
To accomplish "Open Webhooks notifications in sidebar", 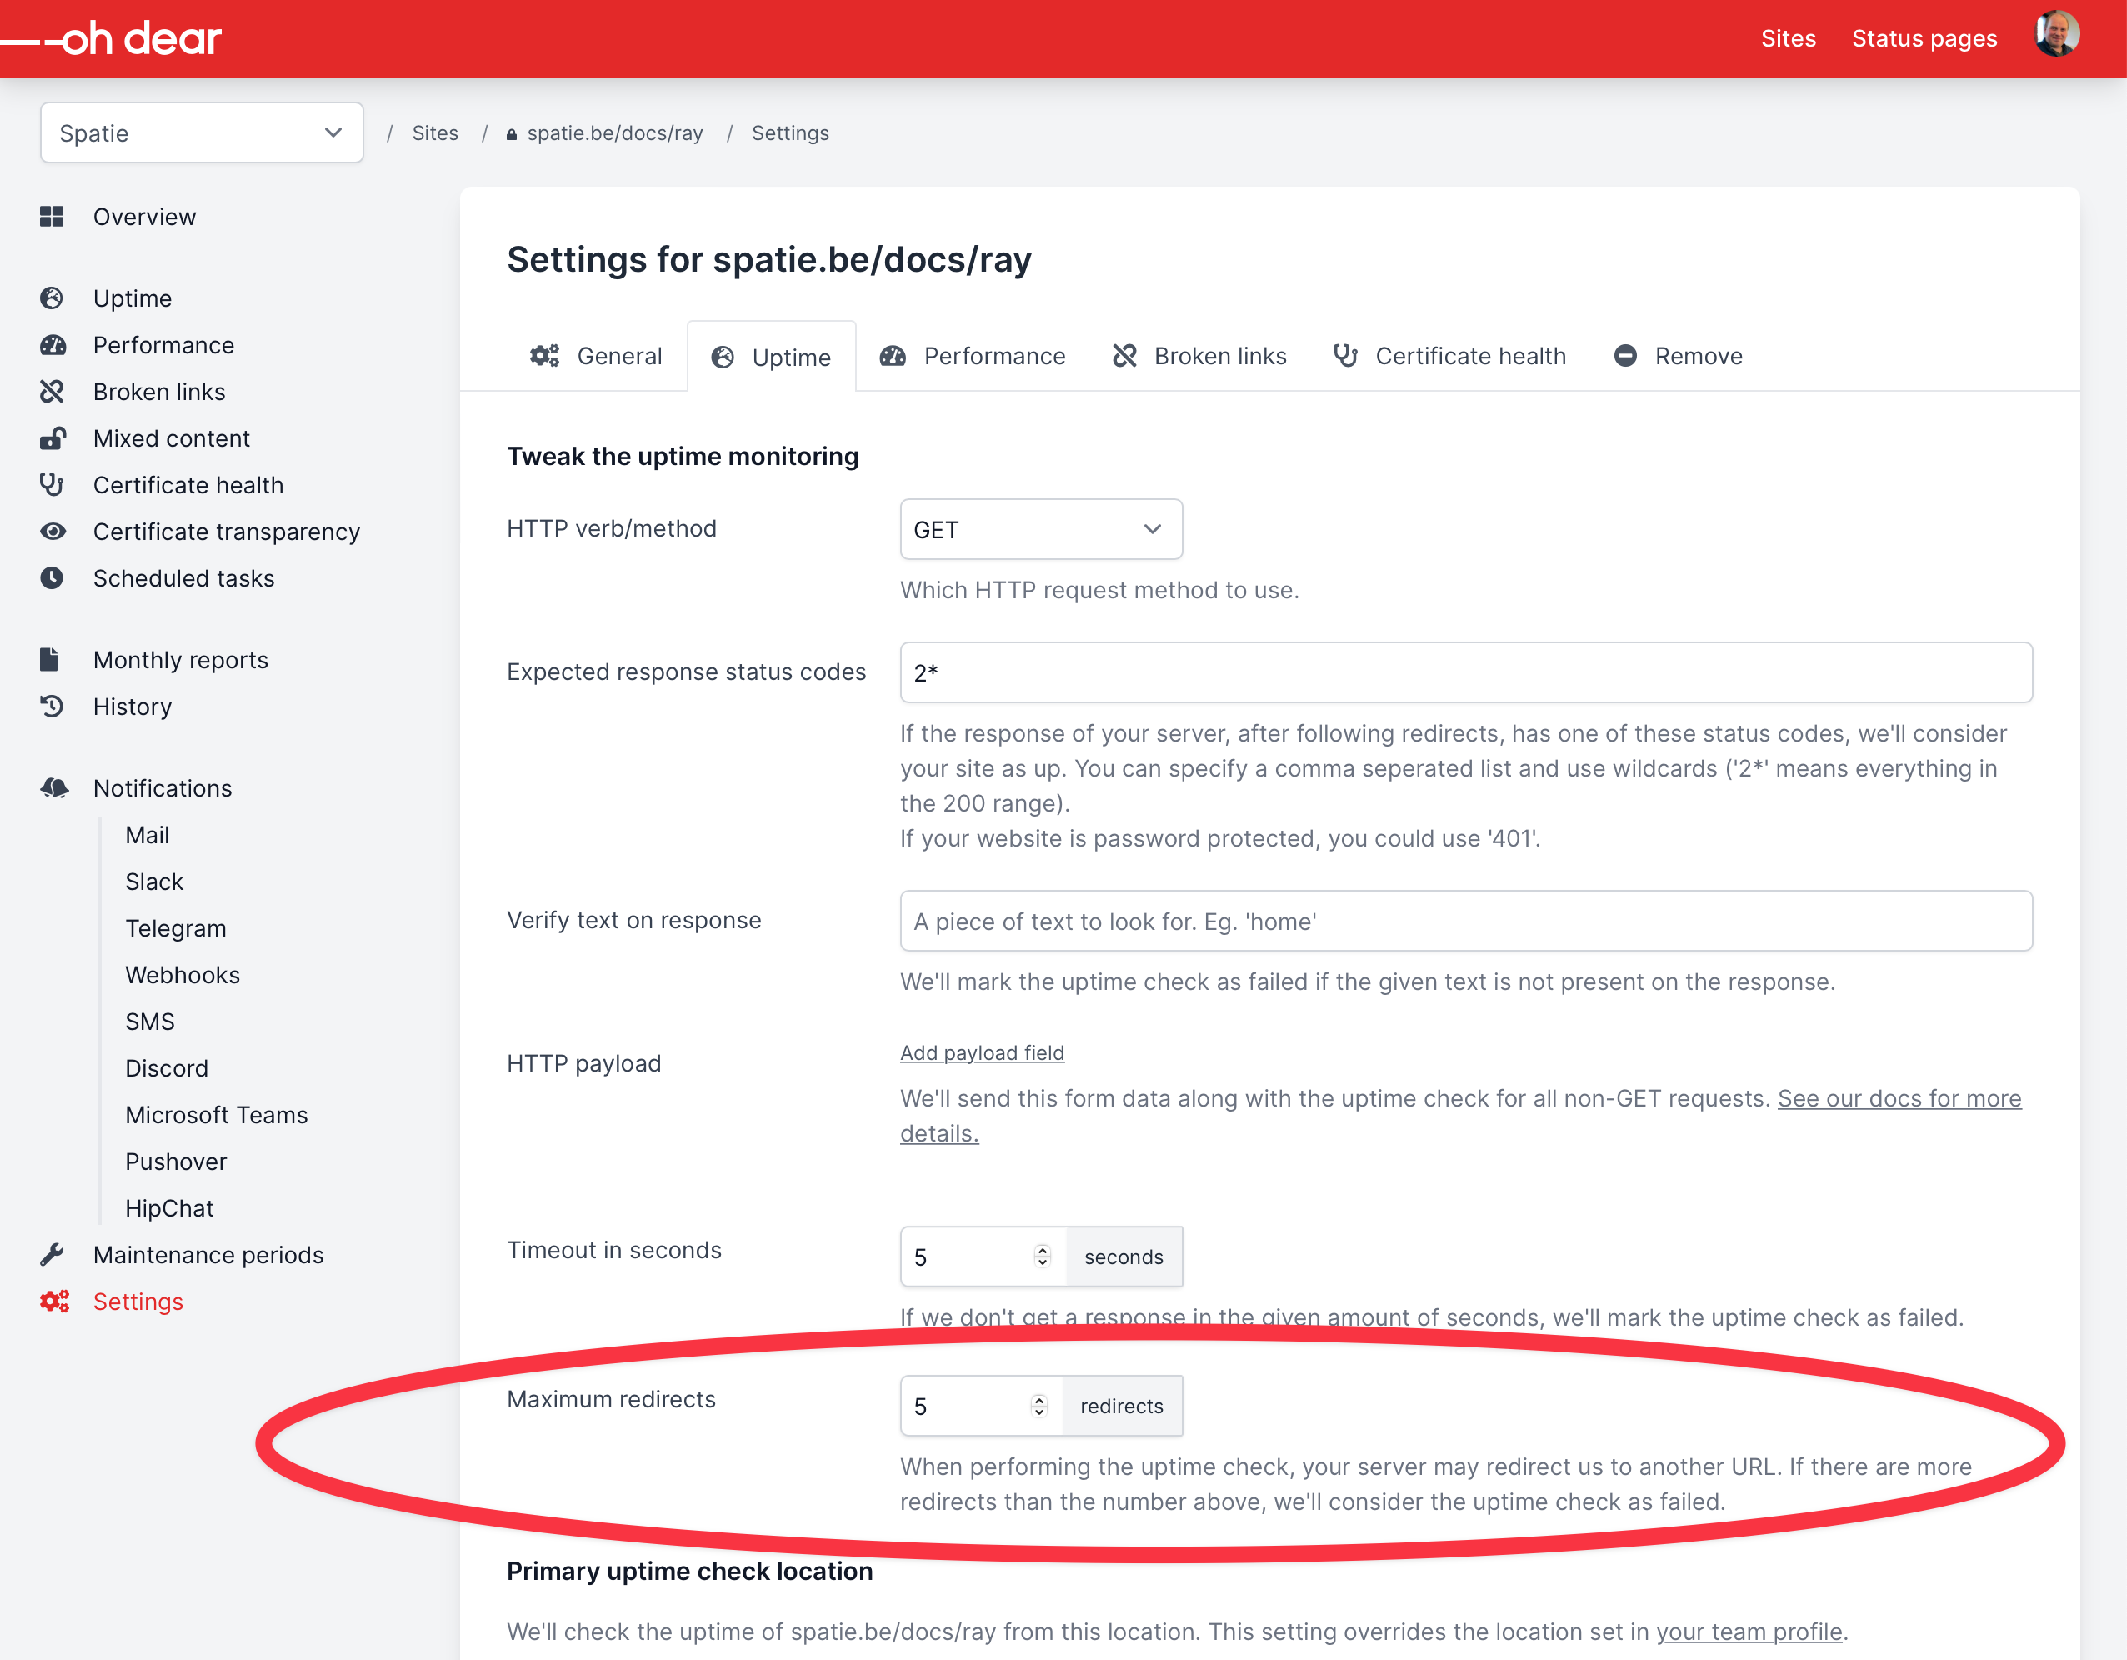I will (183, 974).
